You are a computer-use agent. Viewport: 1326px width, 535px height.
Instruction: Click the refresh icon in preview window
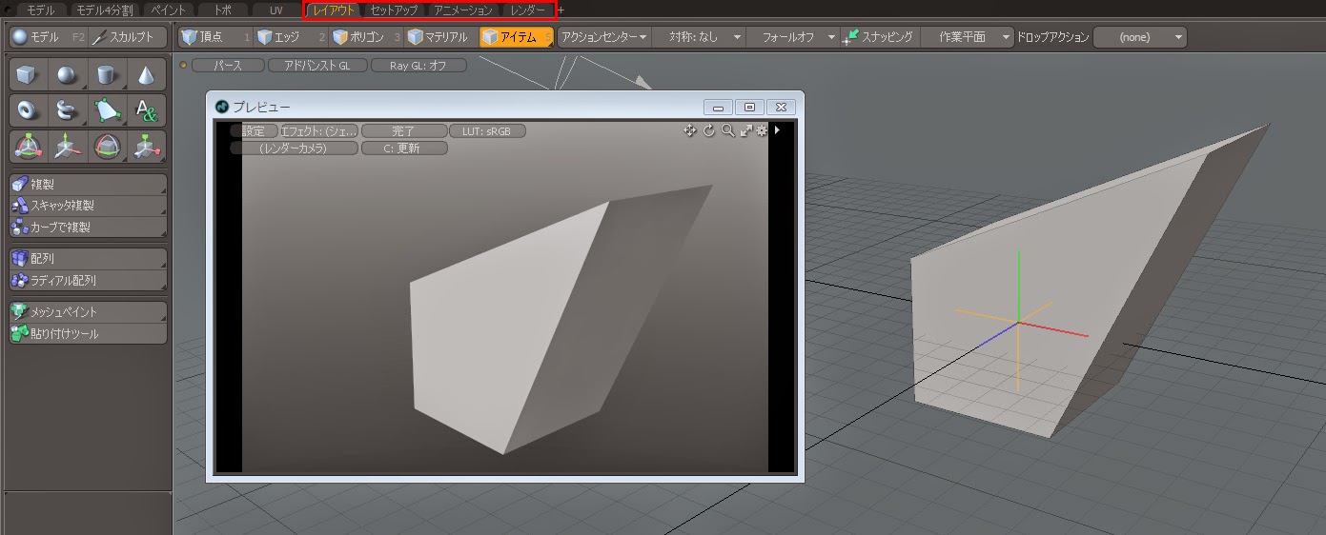[x=709, y=131]
